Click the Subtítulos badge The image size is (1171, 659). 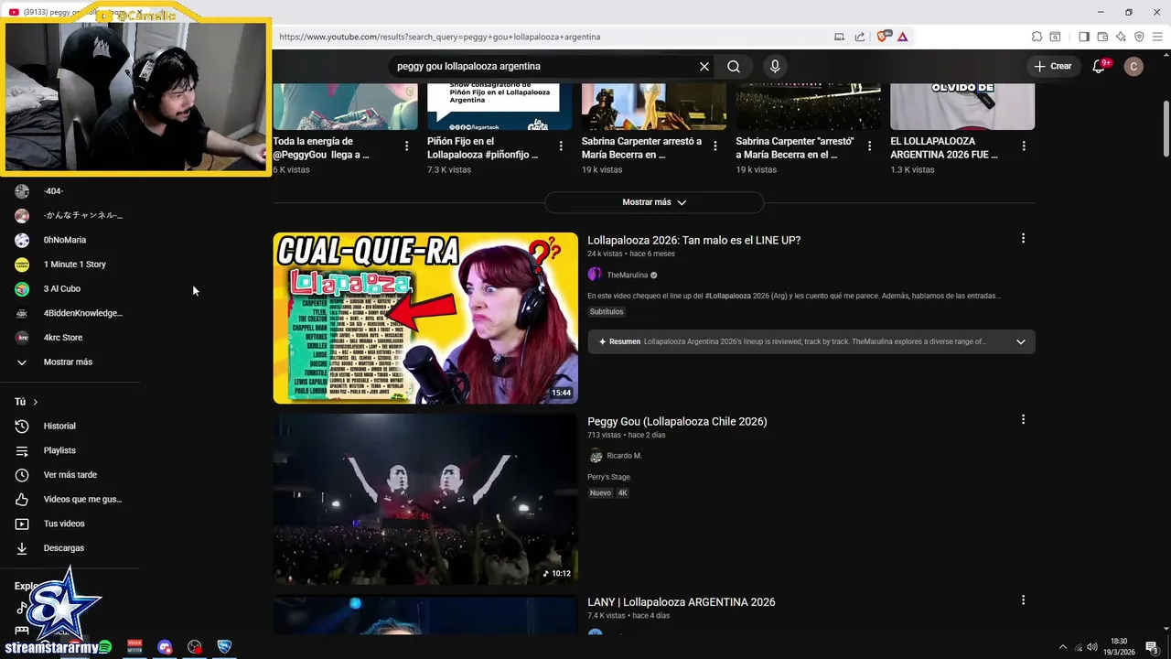(606, 312)
